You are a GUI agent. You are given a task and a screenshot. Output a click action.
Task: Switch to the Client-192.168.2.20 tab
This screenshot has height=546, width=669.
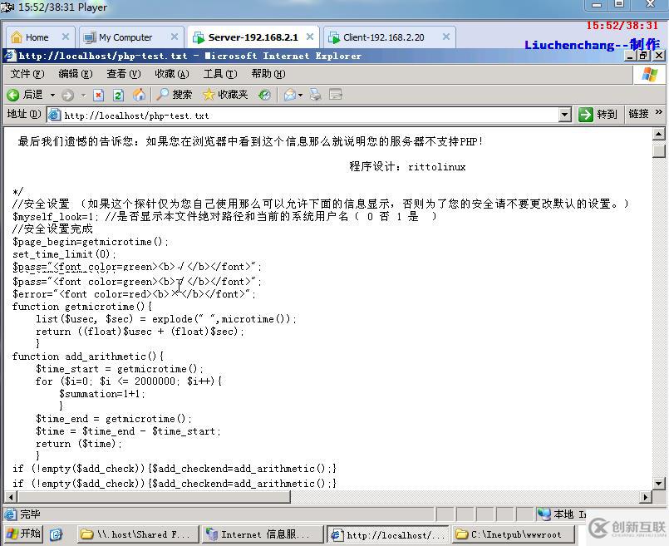click(383, 37)
